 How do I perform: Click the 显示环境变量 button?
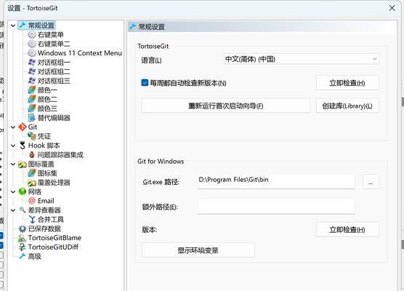[x=198, y=250]
